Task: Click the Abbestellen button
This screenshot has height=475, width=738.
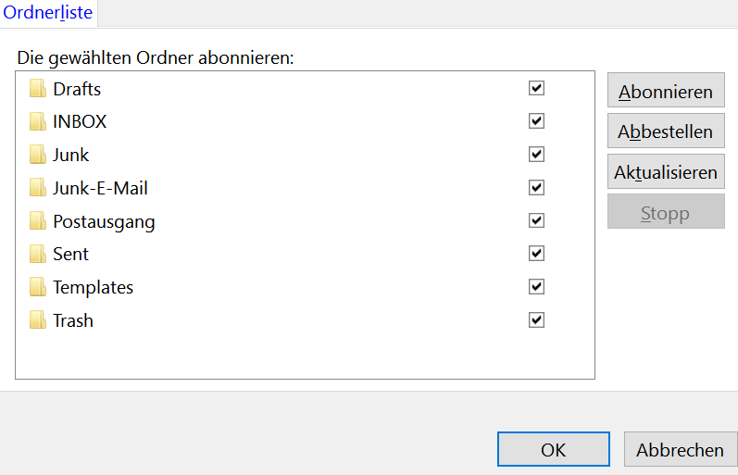Action: coord(666,131)
